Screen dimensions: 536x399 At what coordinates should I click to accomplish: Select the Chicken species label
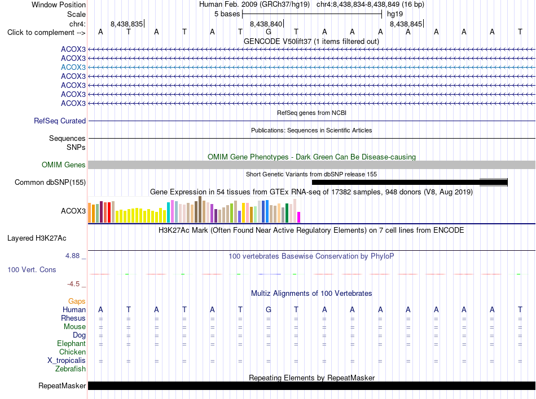pyautogui.click(x=72, y=352)
